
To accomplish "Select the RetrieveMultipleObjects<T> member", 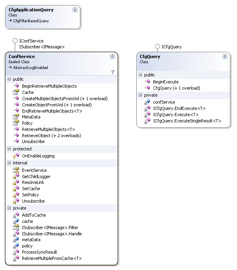I will pyautogui.click(x=48, y=129).
